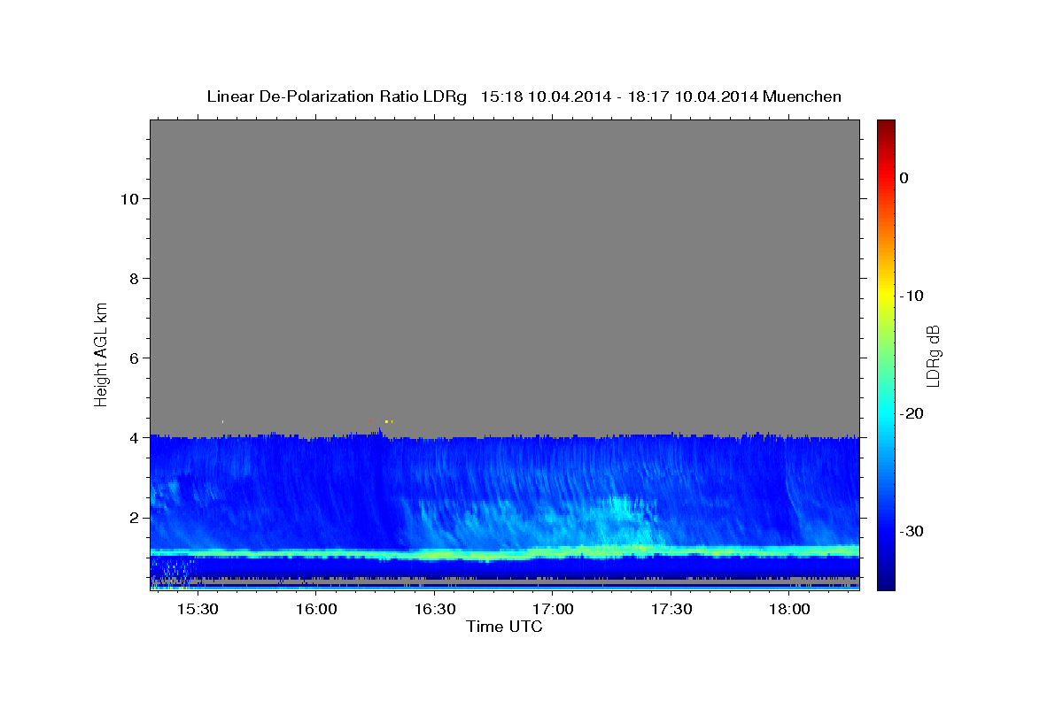The height and width of the screenshot is (708, 1063).
Task: Click the 'Time UTC' axis label
Action: tap(504, 627)
